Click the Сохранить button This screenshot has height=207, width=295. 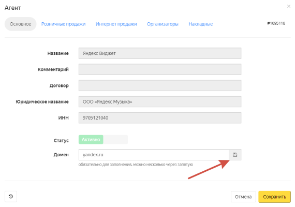tap(274, 197)
